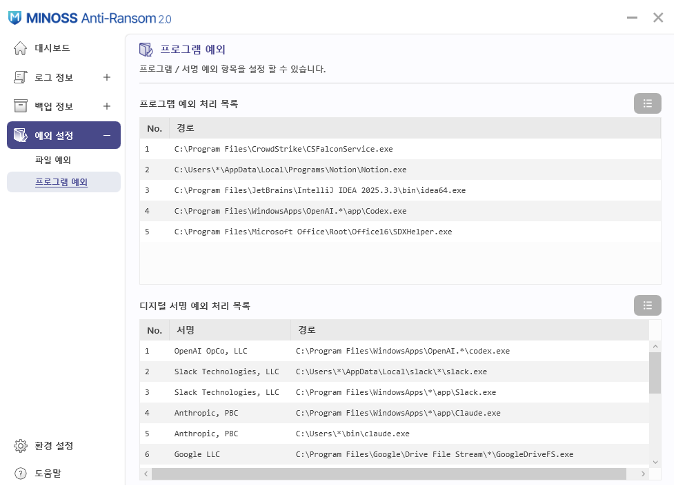Screen dimensions: 676x488
Task: Open the list menu for 프로그램 예외 처리 목록
Action: pos(648,104)
